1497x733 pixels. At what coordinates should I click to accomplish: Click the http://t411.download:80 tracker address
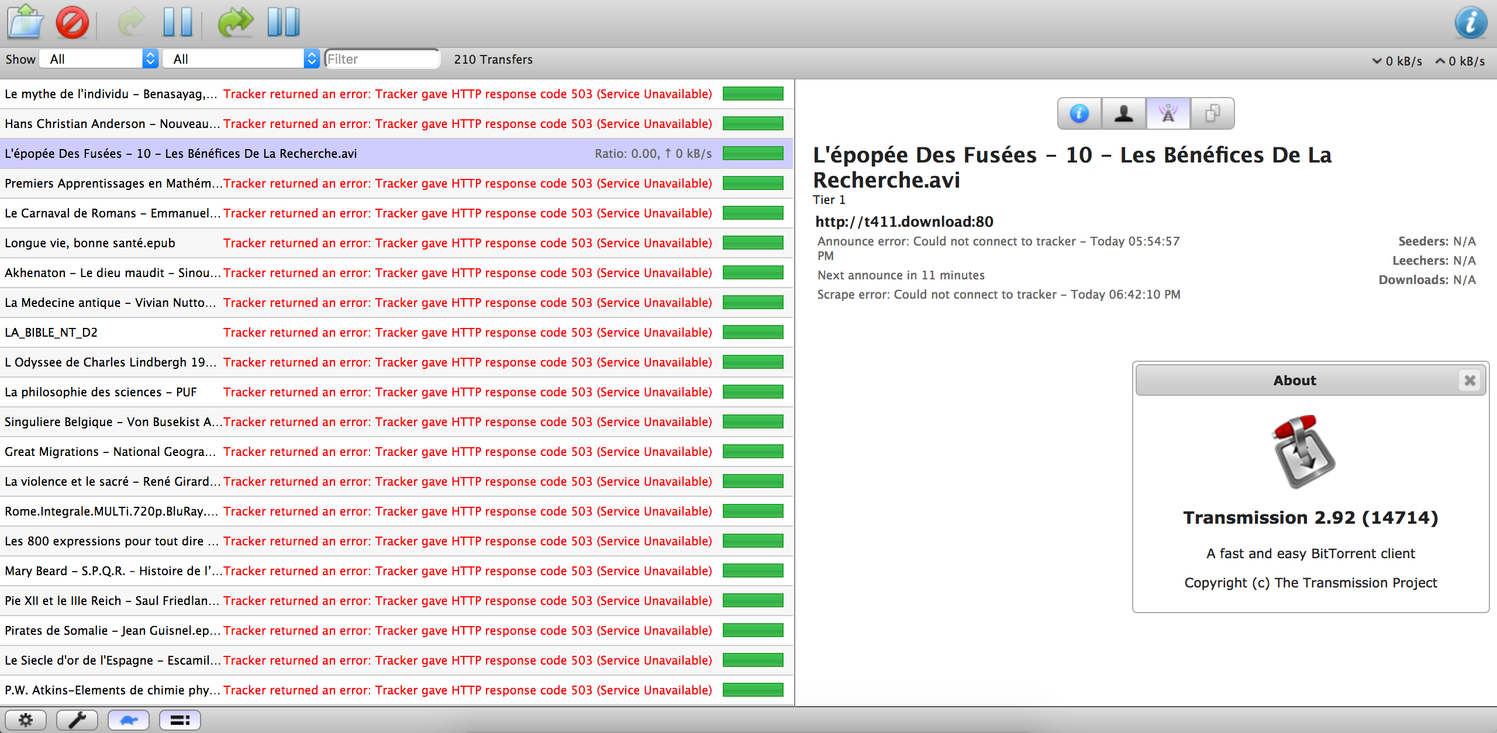(x=904, y=222)
